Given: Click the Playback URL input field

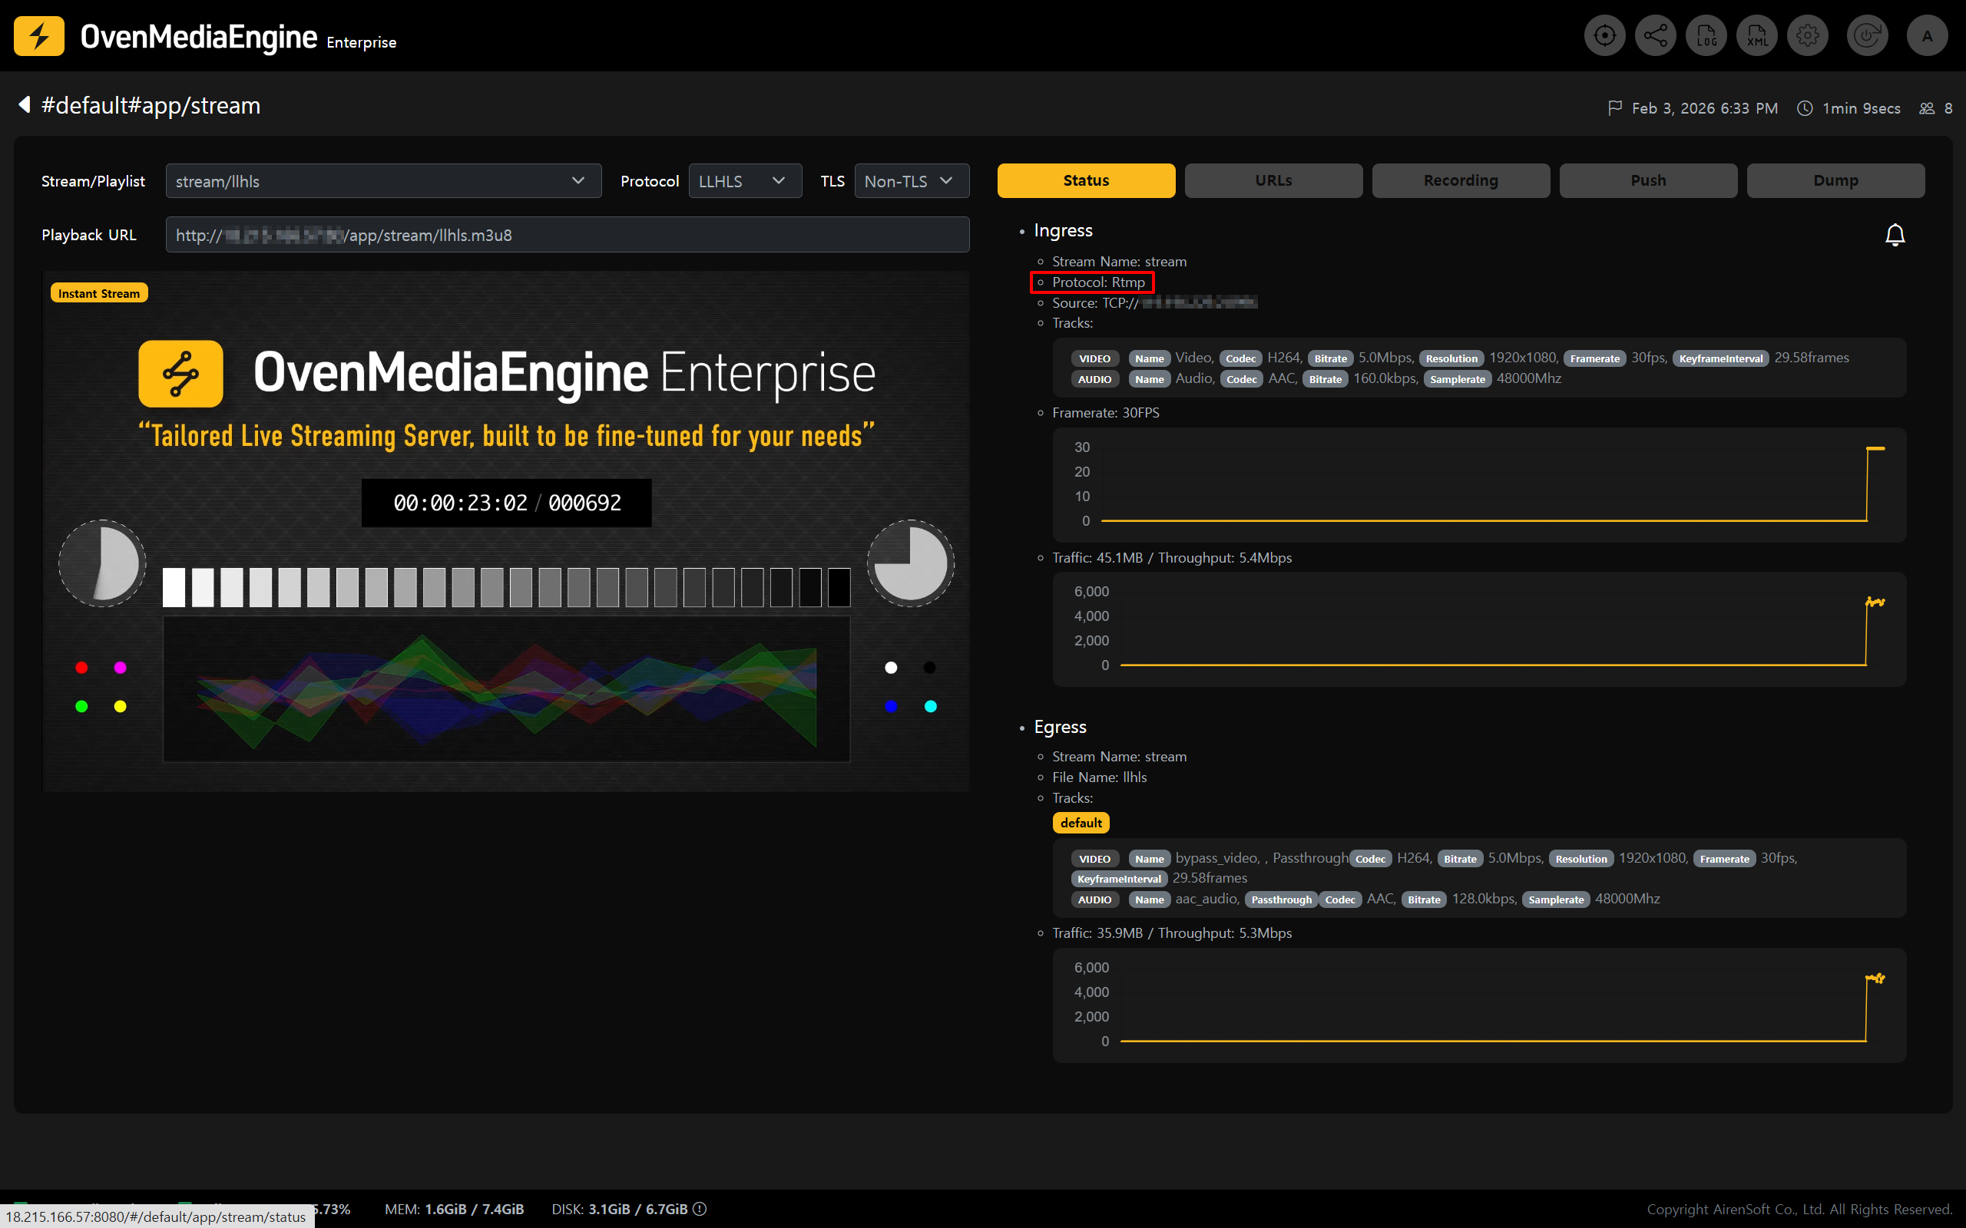Looking at the screenshot, I should pos(567,235).
